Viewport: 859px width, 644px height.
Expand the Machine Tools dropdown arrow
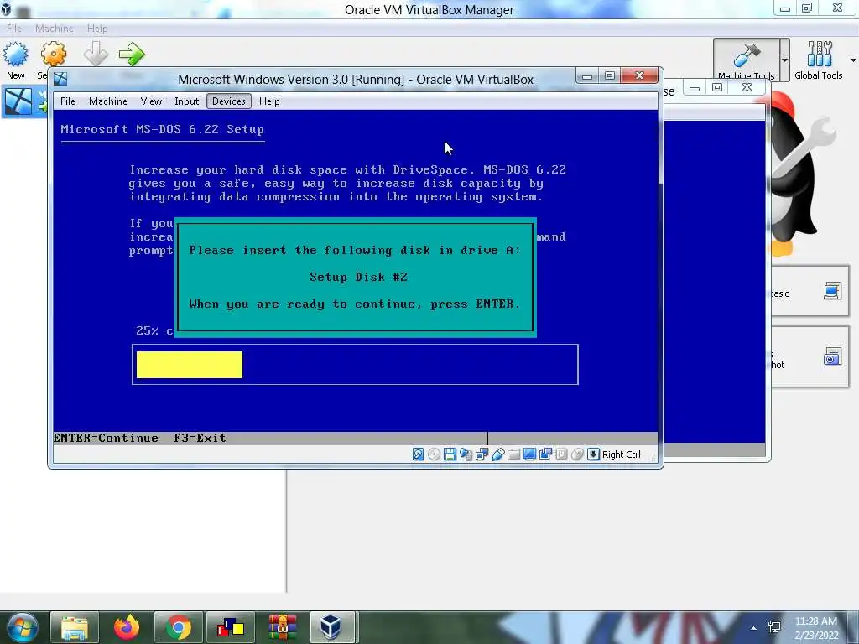[x=785, y=60]
